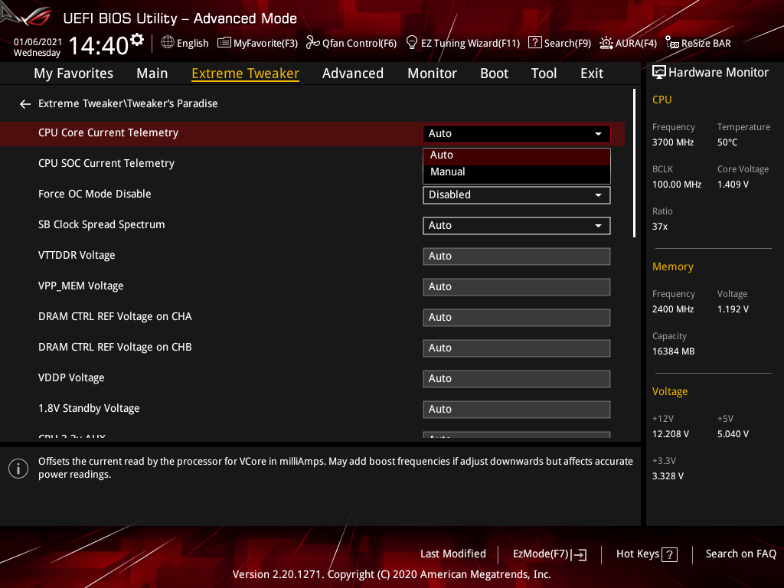This screenshot has width=784, height=588.
Task: Click BCLK value 100.00 MHz
Action: click(x=677, y=185)
